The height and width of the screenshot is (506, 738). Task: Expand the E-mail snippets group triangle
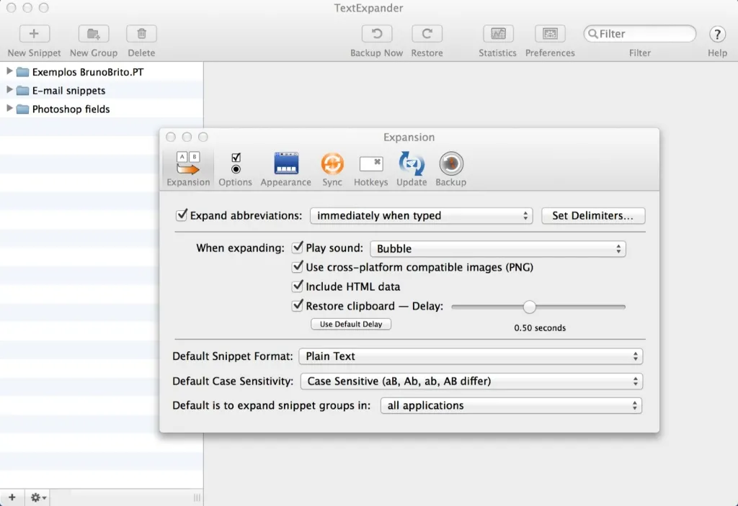point(9,90)
